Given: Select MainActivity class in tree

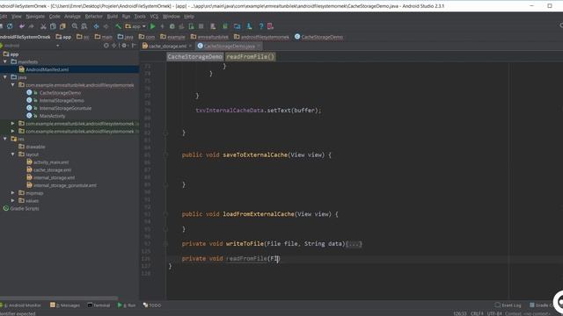Looking at the screenshot, I should point(53,116).
